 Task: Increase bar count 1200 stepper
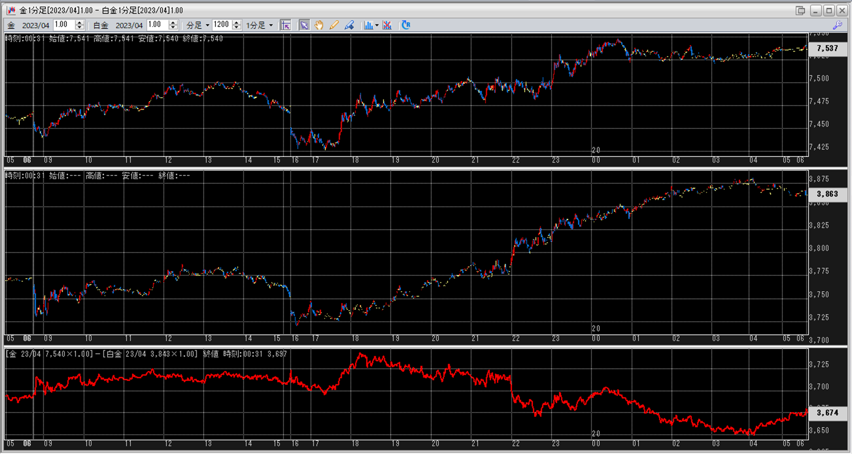click(236, 23)
